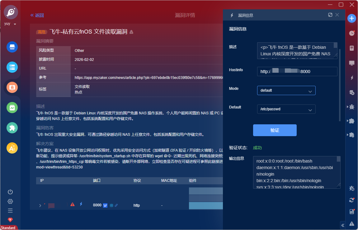
Task: Click the warning triangle icon near port 8000
Action: pyautogui.click(x=72, y=205)
